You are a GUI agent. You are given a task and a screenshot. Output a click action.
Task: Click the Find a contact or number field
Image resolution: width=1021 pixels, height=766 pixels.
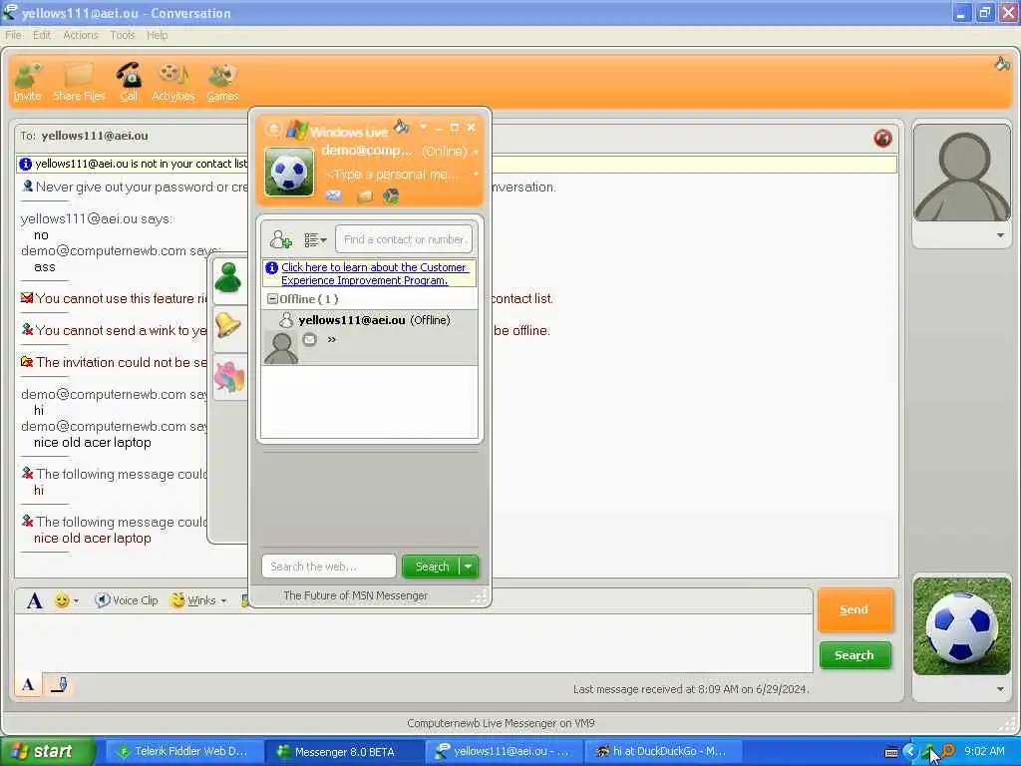click(404, 239)
